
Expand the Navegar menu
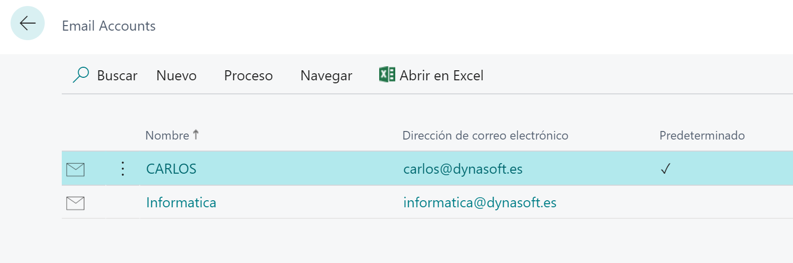[326, 75]
